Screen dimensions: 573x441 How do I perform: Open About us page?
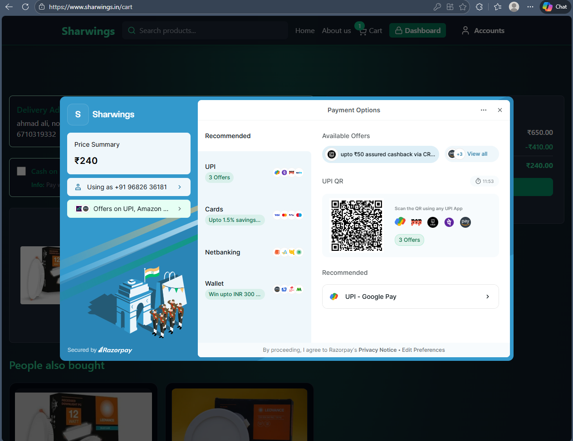point(336,31)
